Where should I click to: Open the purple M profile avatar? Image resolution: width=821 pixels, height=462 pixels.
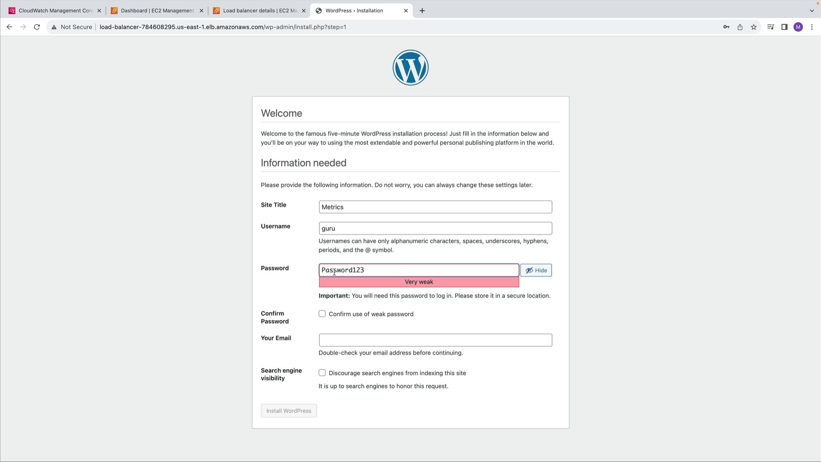pyautogui.click(x=798, y=27)
